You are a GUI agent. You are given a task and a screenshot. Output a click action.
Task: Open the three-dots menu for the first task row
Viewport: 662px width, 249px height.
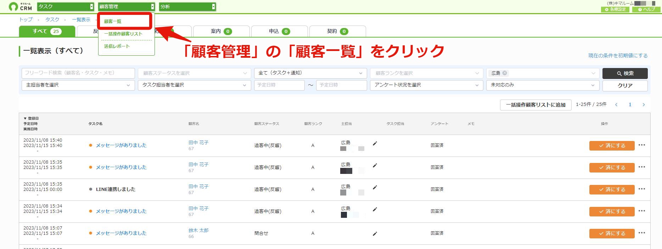click(x=642, y=145)
